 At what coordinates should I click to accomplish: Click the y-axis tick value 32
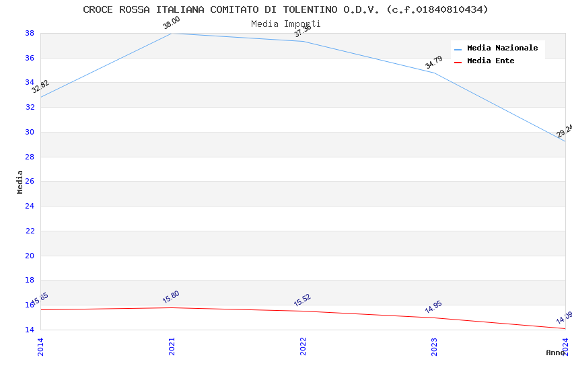coord(30,107)
